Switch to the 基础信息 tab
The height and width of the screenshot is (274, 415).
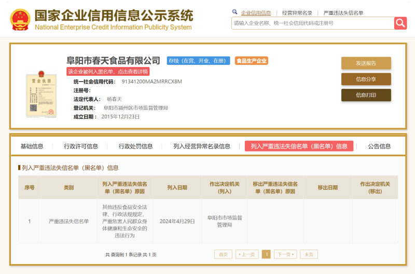pos(32,146)
